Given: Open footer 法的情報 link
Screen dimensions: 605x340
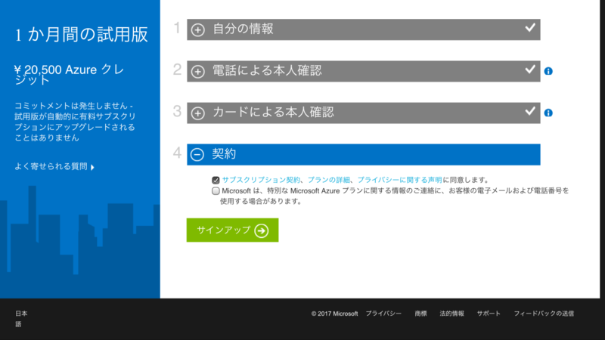Looking at the screenshot, I should click(451, 314).
